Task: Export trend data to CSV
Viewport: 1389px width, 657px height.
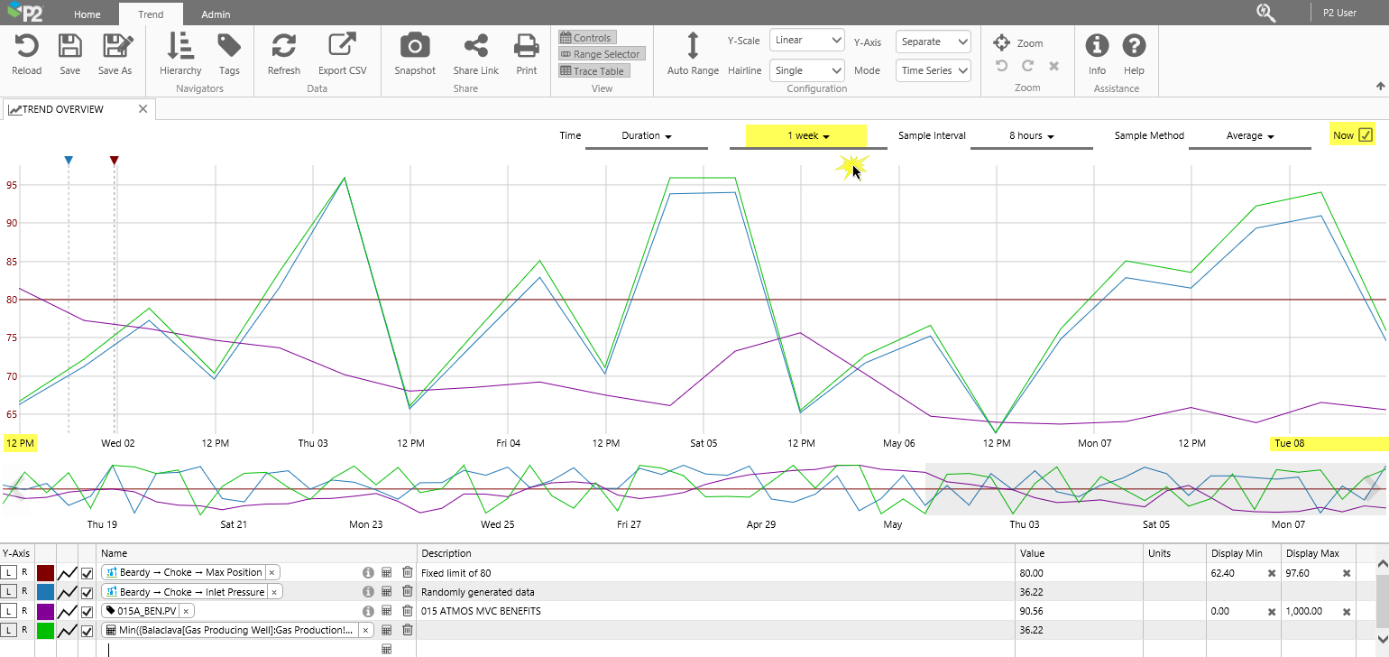Action: point(342,46)
